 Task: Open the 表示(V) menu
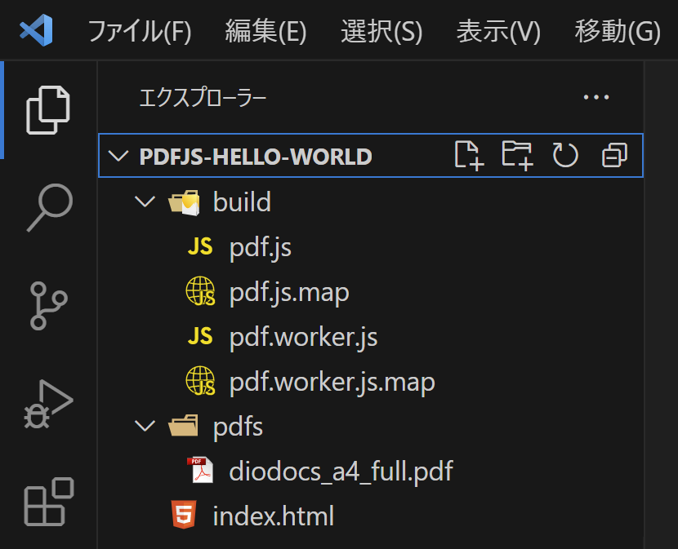498,31
